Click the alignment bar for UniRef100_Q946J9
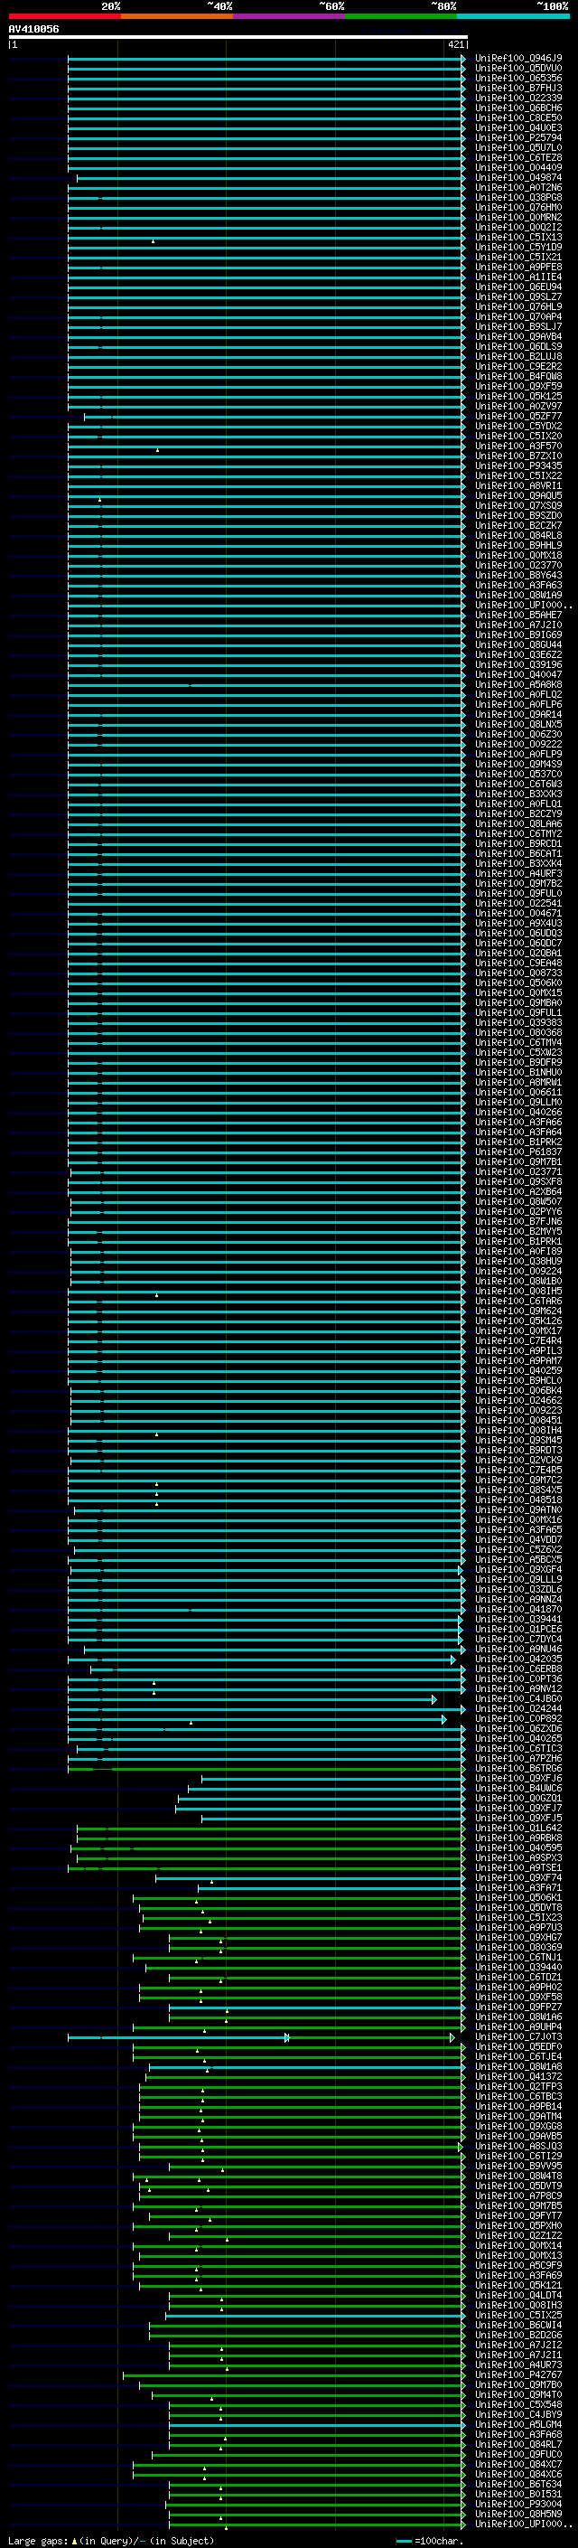Viewport: 578px width, 2548px height. pos(265,59)
